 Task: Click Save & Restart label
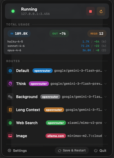click(74, 150)
